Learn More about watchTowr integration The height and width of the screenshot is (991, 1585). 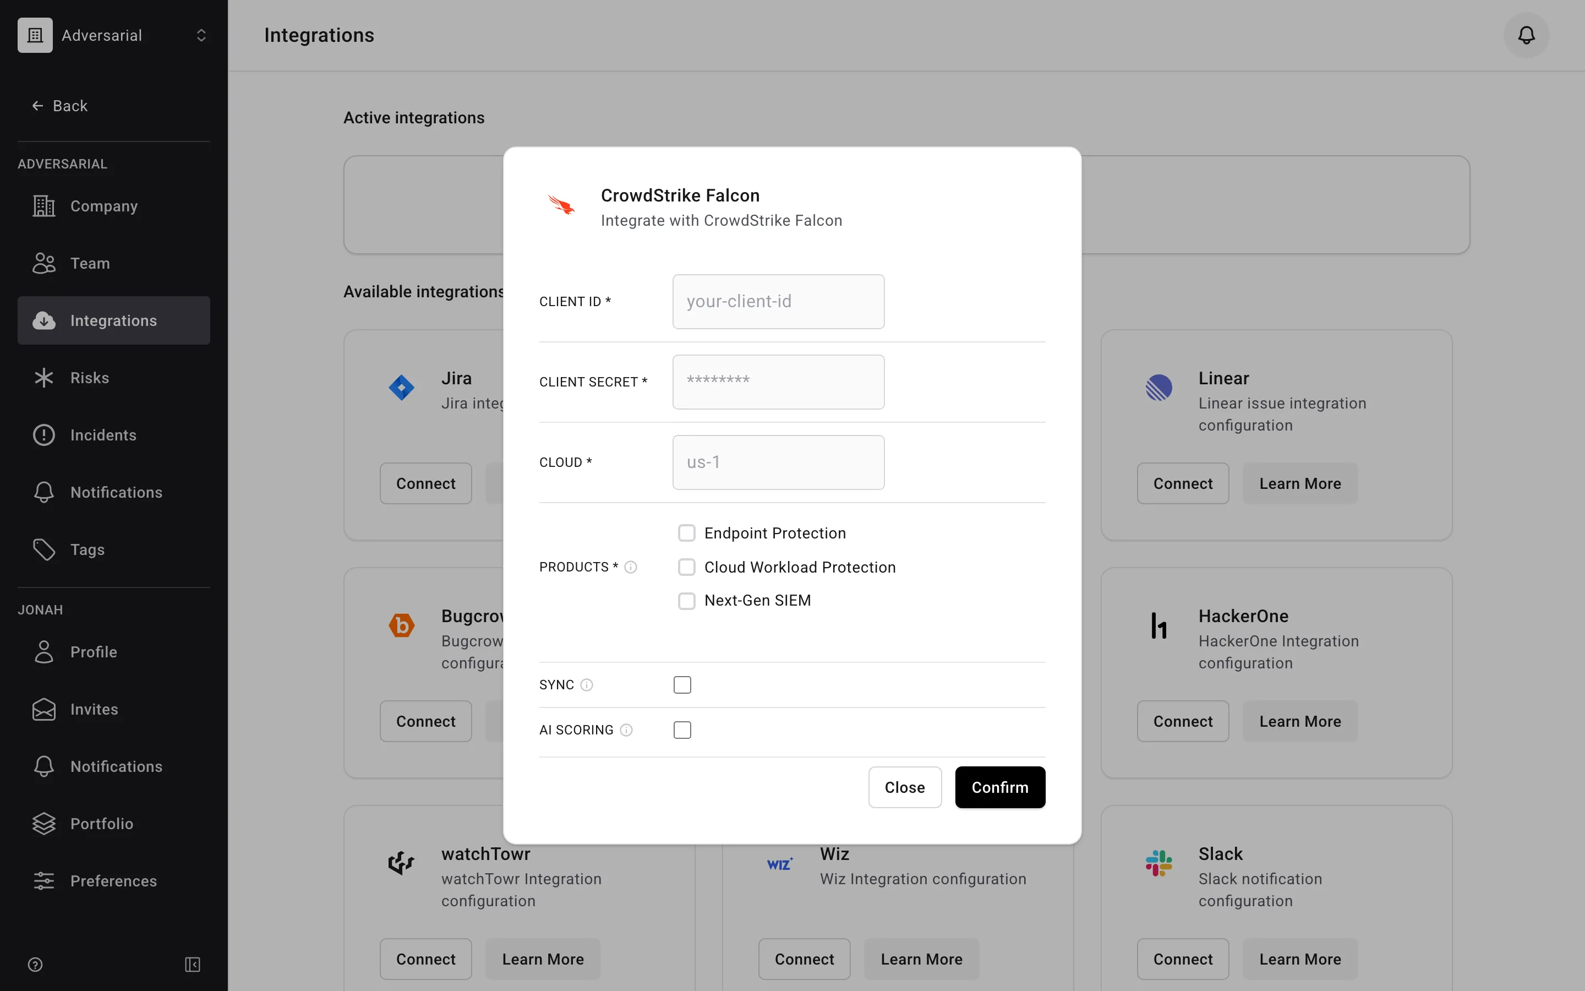tap(543, 960)
